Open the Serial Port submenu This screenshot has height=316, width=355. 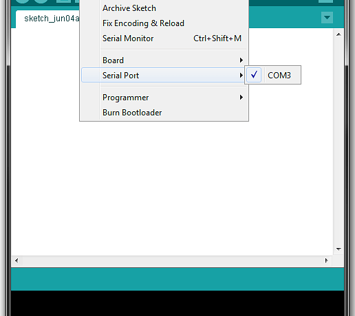(164, 75)
